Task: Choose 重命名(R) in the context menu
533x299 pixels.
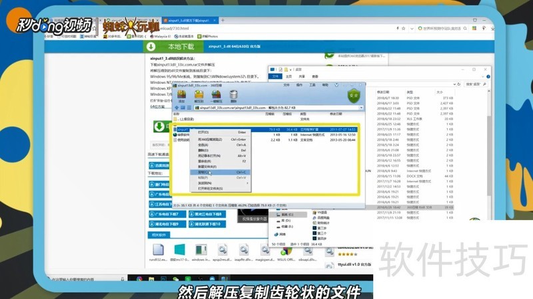Action: (221, 161)
